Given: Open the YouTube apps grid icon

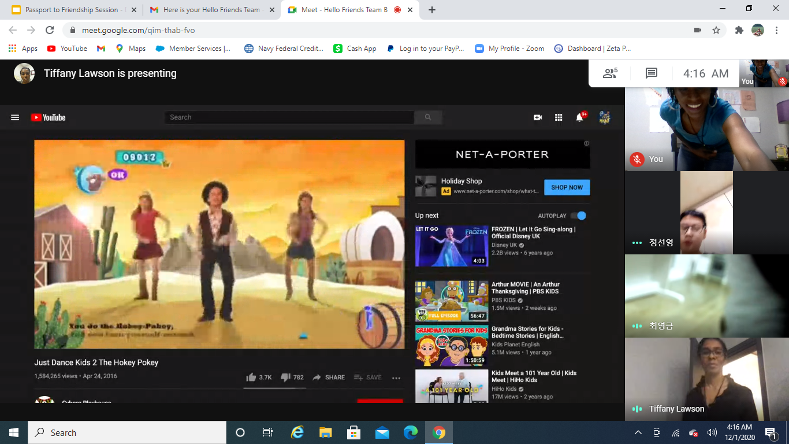Looking at the screenshot, I should 559,117.
